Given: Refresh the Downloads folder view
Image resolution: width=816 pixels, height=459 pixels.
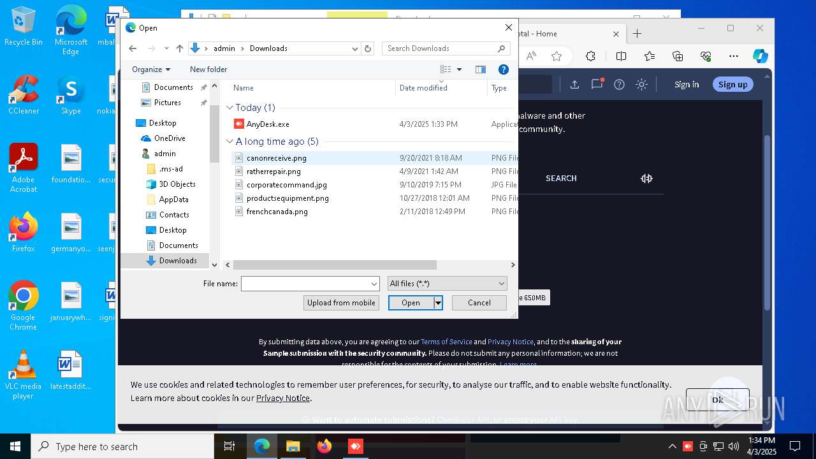Looking at the screenshot, I should [x=367, y=48].
